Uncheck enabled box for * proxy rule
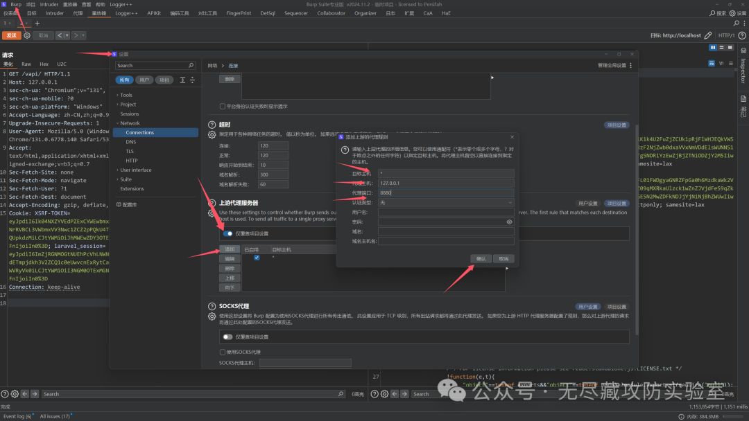 pyautogui.click(x=257, y=258)
